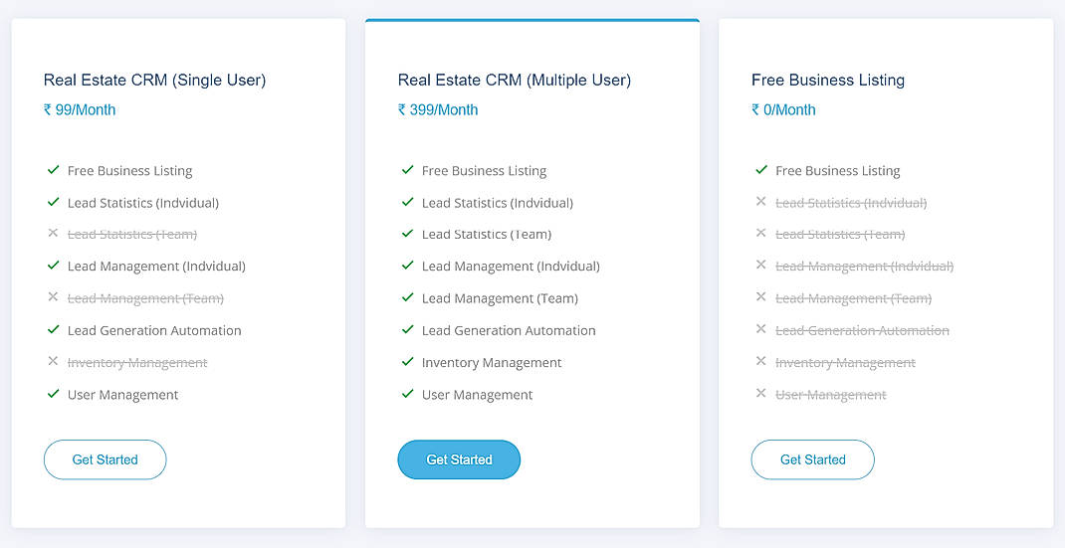The height and width of the screenshot is (548, 1065).
Task: Click struck-through Lead Management (Team) in Free plan
Action: (854, 298)
